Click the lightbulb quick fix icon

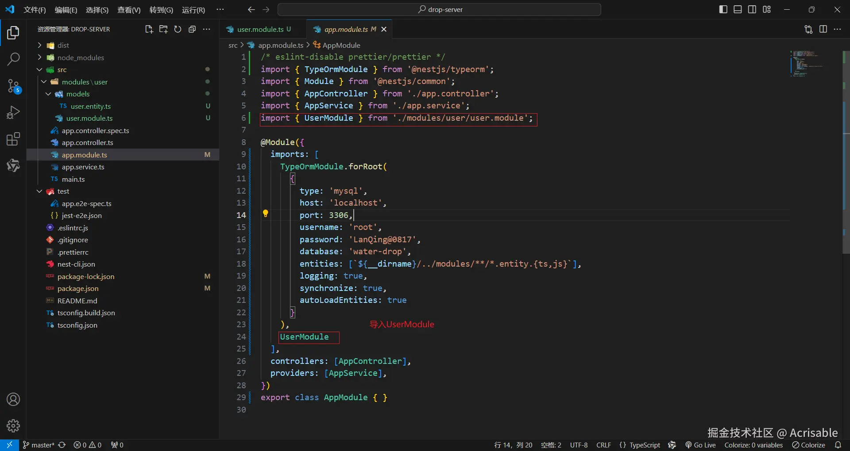coord(266,214)
